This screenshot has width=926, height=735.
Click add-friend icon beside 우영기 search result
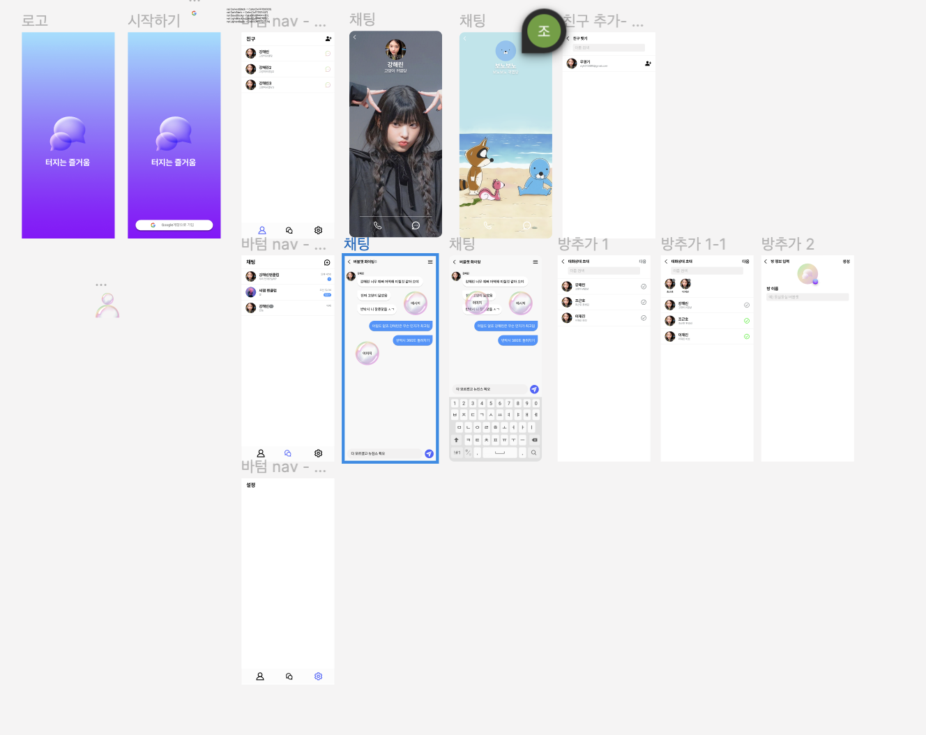648,63
